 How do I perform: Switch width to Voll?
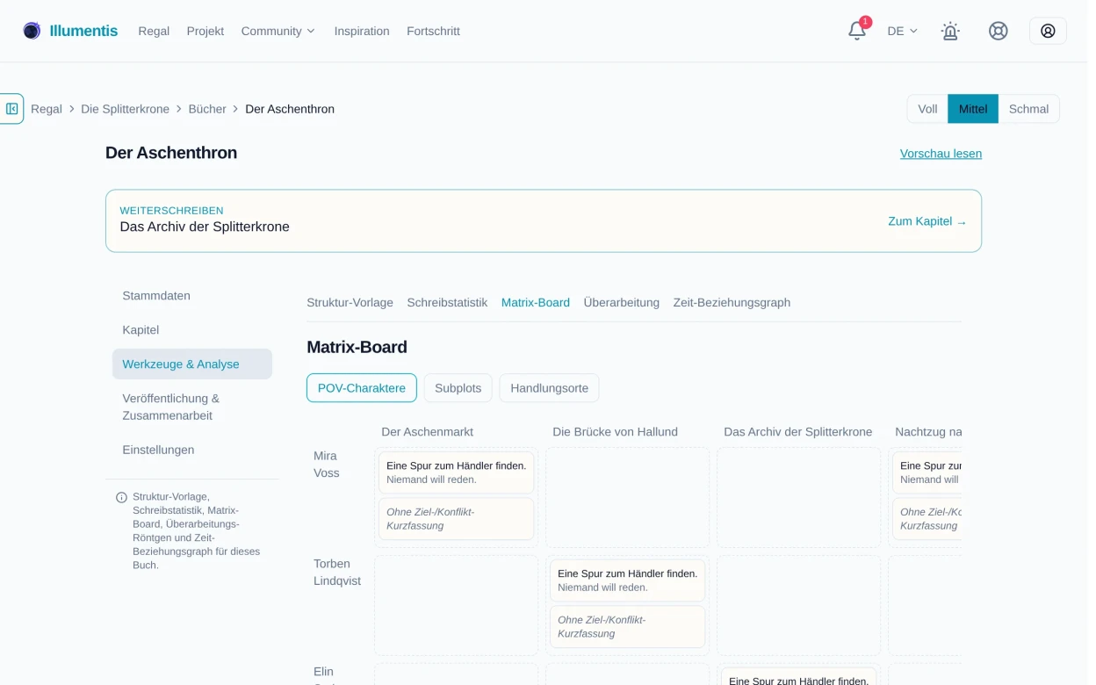(x=927, y=109)
